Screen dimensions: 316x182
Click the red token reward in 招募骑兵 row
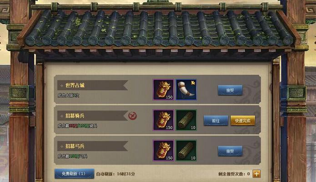click(x=163, y=120)
